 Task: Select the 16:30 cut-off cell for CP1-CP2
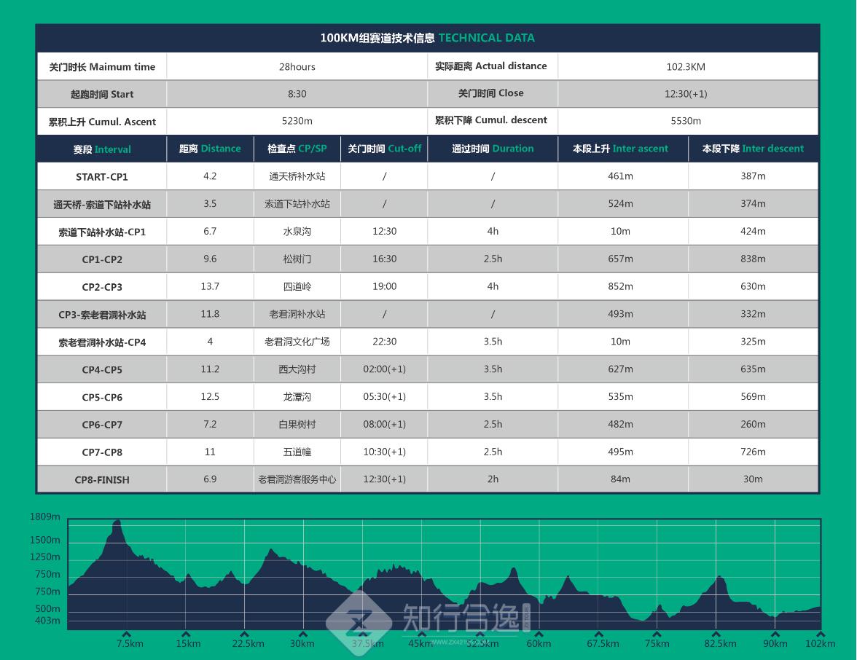(x=384, y=259)
